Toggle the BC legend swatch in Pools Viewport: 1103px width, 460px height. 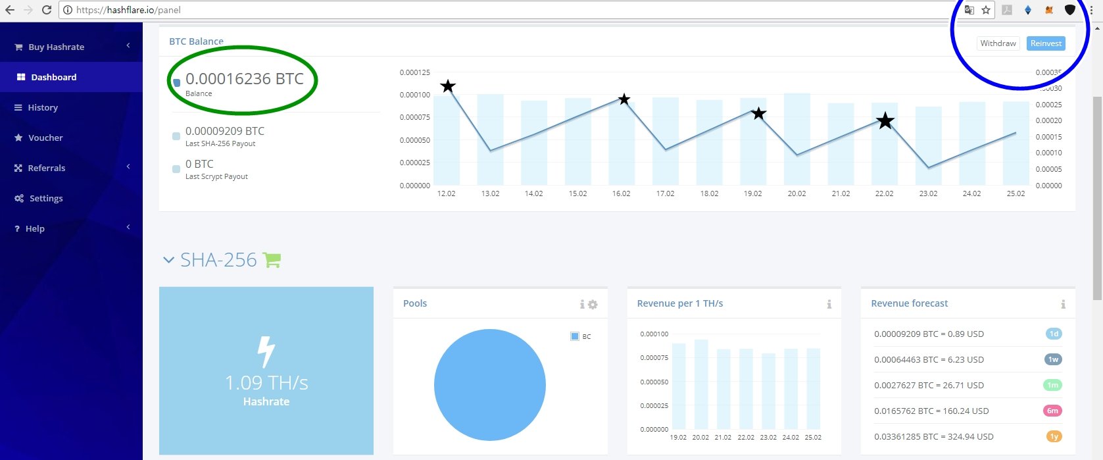click(x=575, y=336)
